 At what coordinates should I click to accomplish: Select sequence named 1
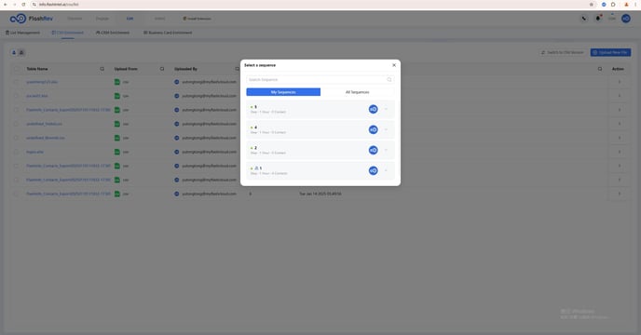point(320,171)
